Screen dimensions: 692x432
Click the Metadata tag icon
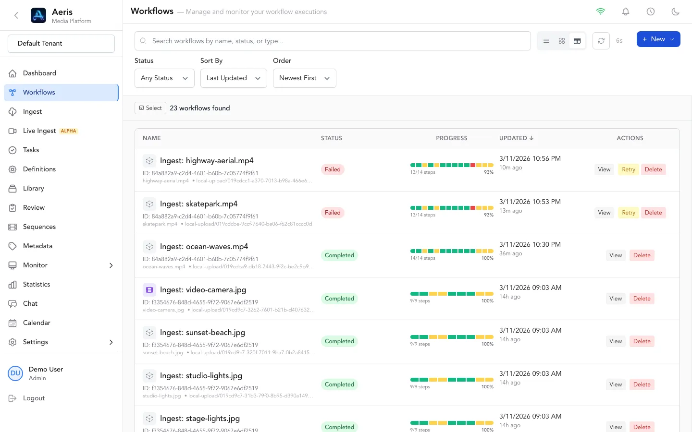click(x=12, y=246)
